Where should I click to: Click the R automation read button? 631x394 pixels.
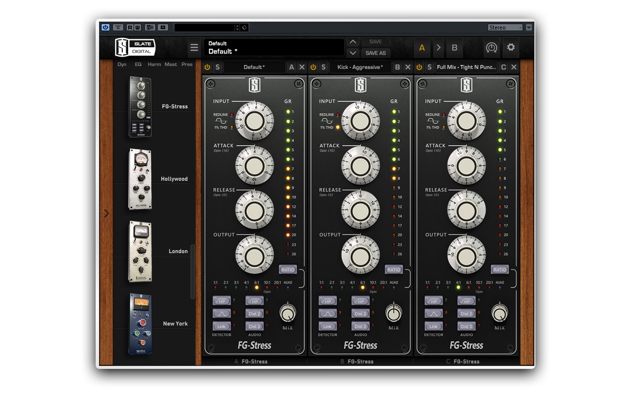click(130, 28)
